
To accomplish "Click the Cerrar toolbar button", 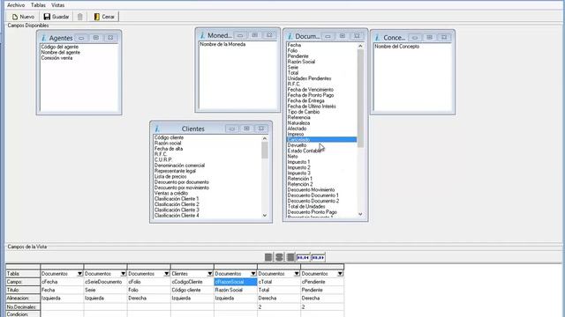I will pos(104,17).
